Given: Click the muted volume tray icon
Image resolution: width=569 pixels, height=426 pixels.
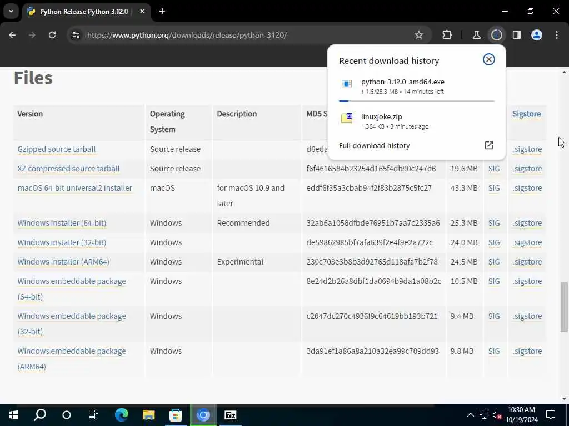Looking at the screenshot, I should [x=497, y=415].
